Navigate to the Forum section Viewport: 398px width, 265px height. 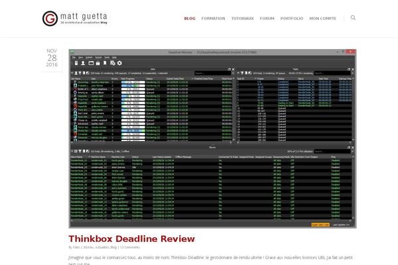267,19
